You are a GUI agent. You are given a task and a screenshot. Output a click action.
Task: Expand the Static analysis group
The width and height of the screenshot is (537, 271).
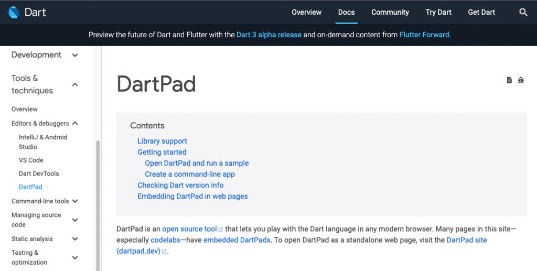[x=75, y=239]
